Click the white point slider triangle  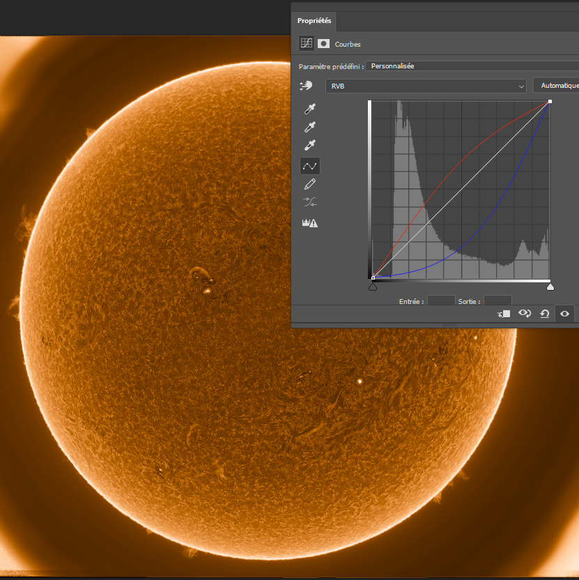550,287
